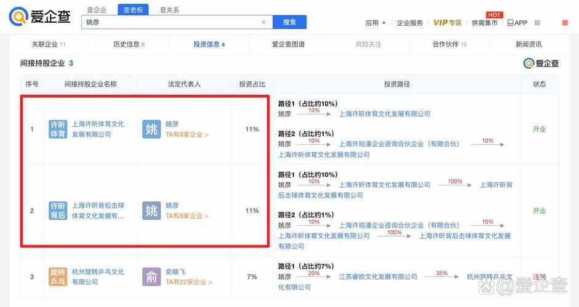Select the 查老板 search tab

click(133, 10)
